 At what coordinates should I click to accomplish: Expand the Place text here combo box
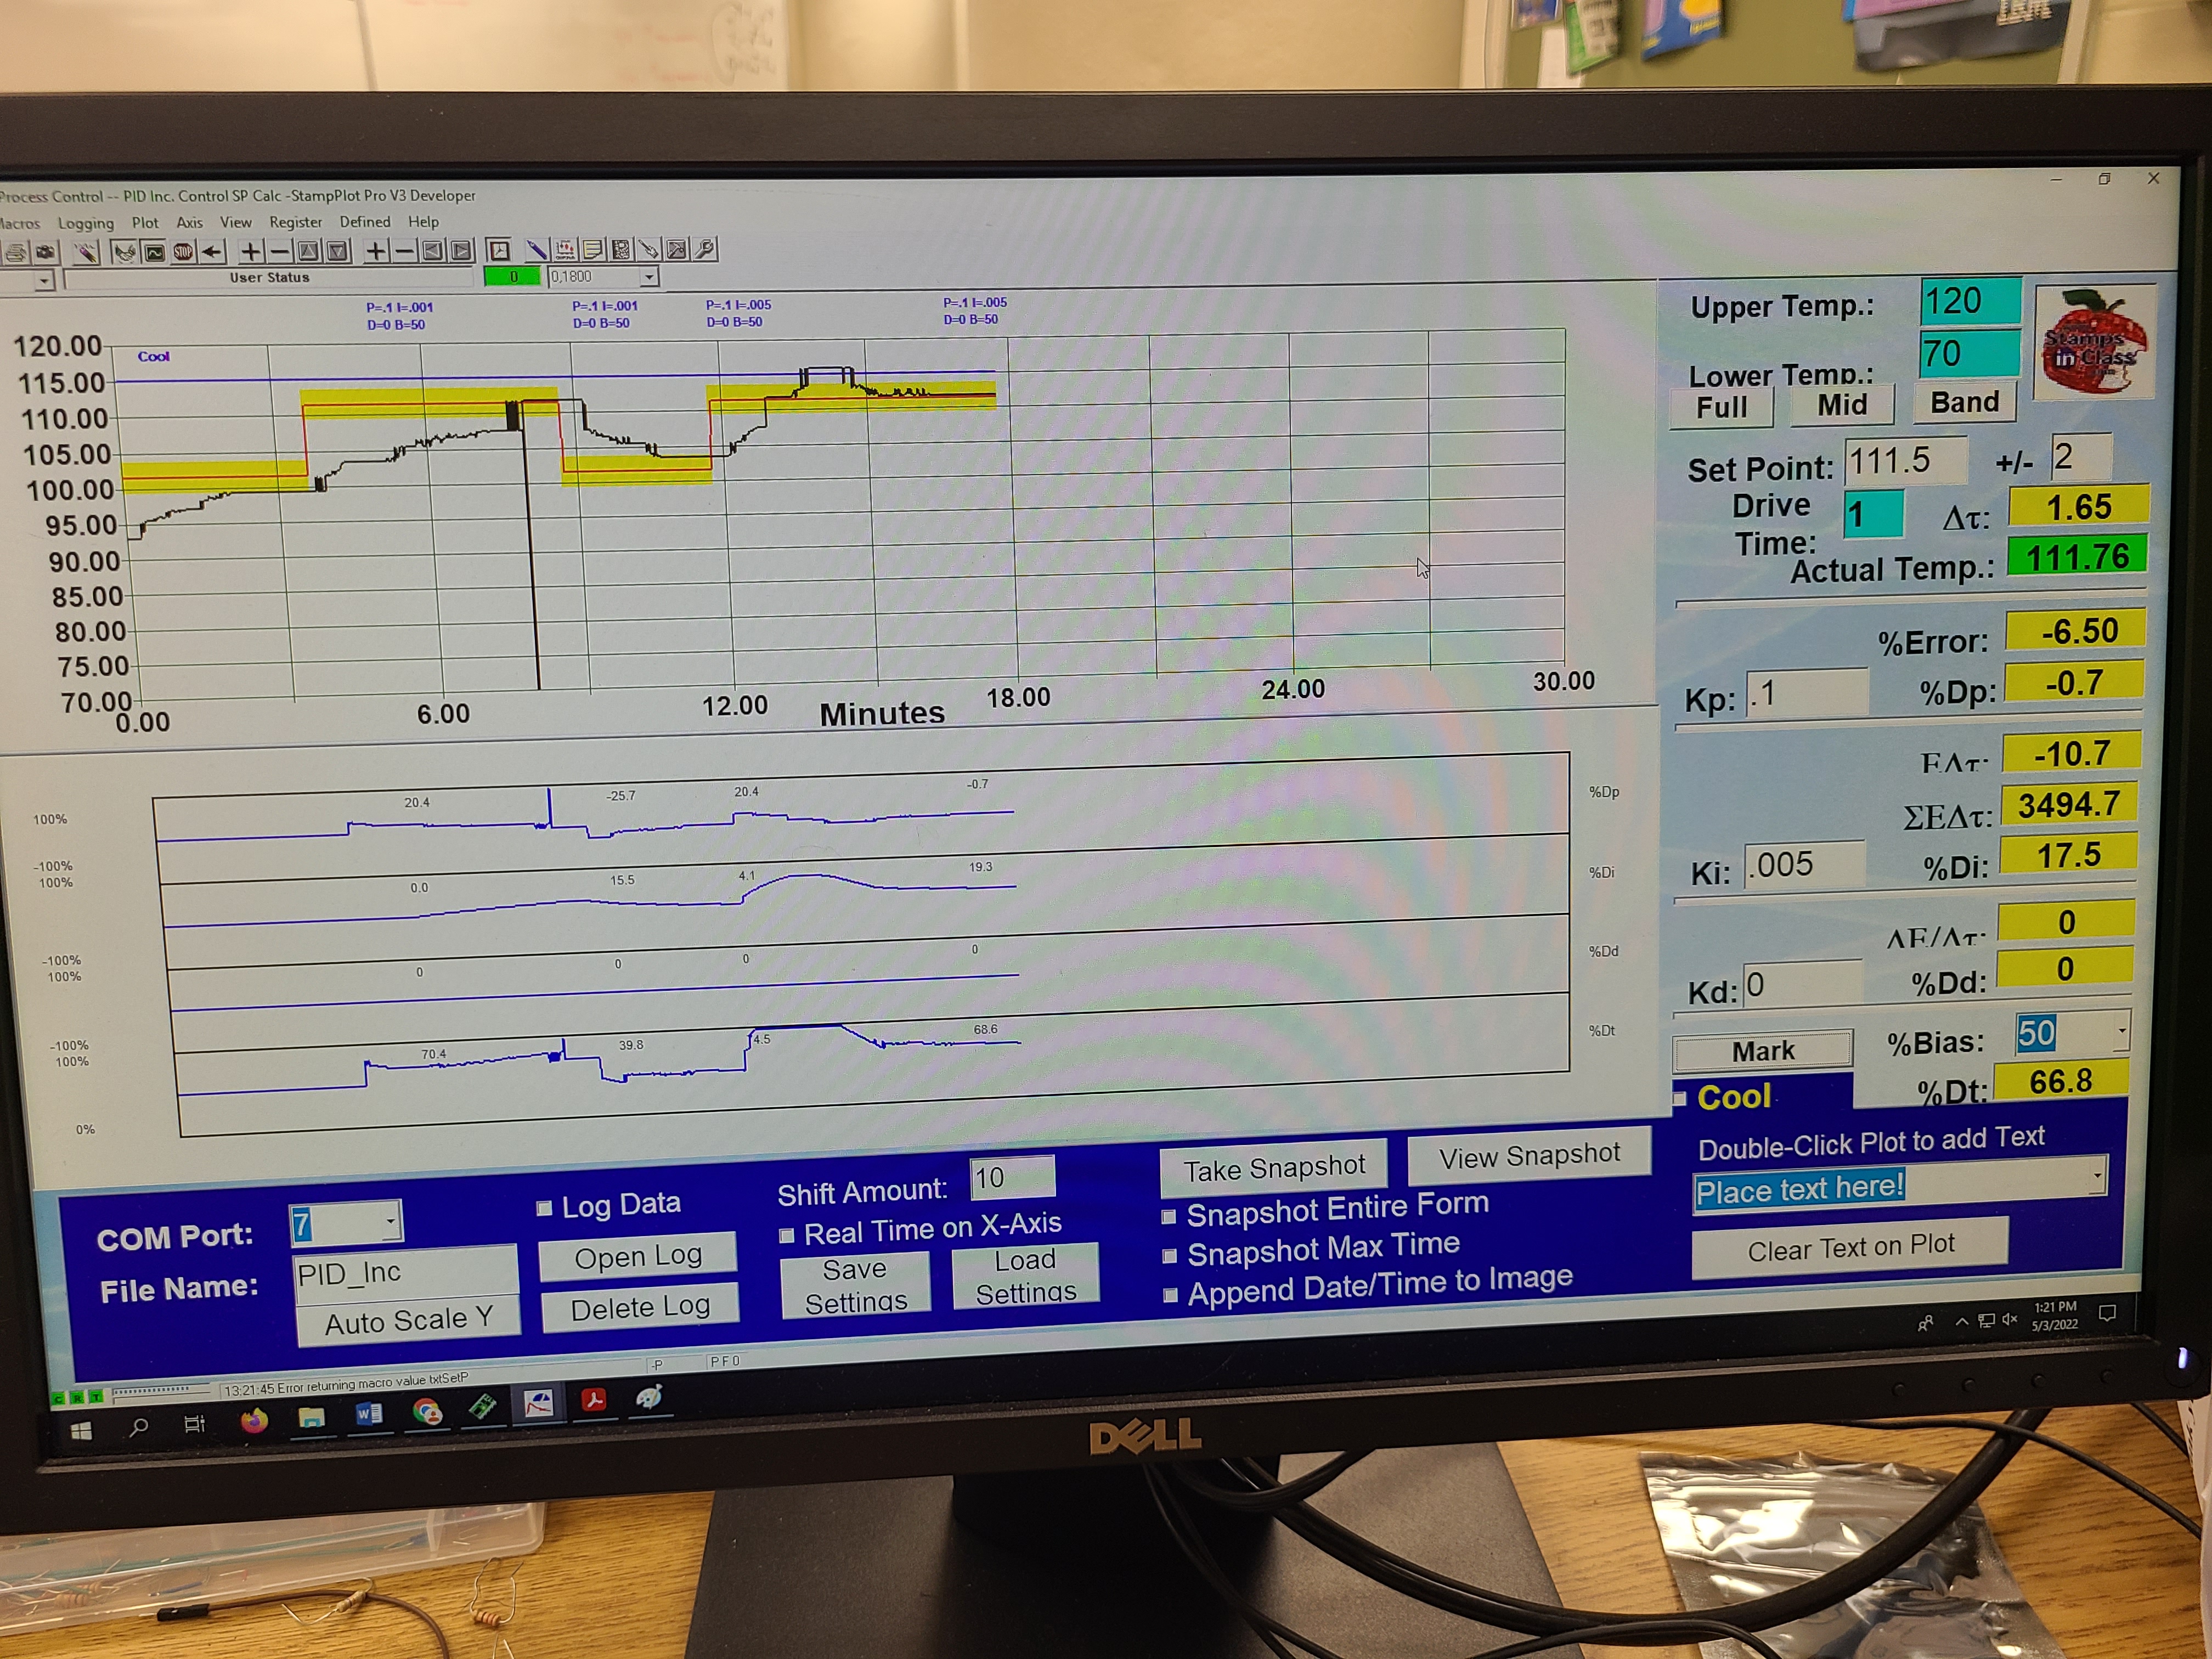pyautogui.click(x=2097, y=1177)
